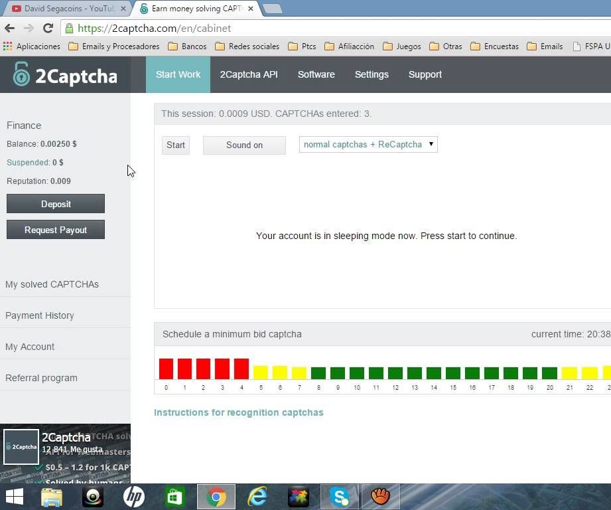
Task: Click the 2Captcha Facebook page title
Action: tap(66, 437)
